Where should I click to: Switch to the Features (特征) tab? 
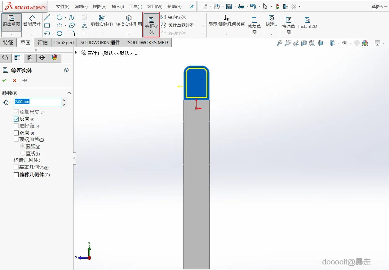coord(8,43)
